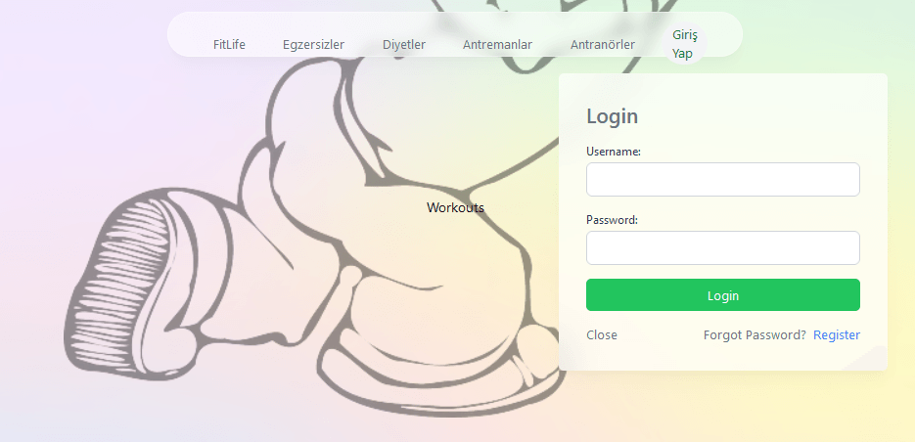Focus the Password input field
This screenshot has width=915, height=442.
coord(722,247)
